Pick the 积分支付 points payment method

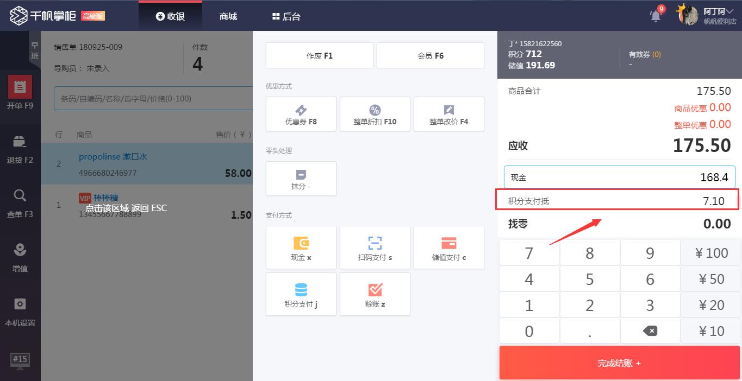click(301, 294)
